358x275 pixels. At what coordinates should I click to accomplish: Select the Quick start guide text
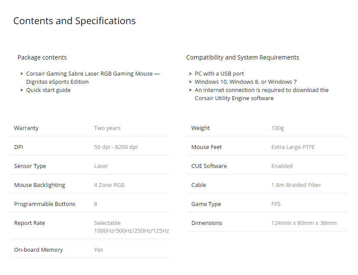[x=48, y=90]
